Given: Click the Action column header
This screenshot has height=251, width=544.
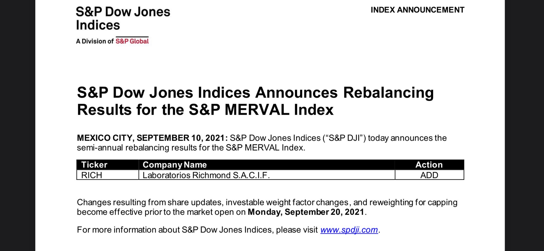Looking at the screenshot, I should pyautogui.click(x=429, y=165).
